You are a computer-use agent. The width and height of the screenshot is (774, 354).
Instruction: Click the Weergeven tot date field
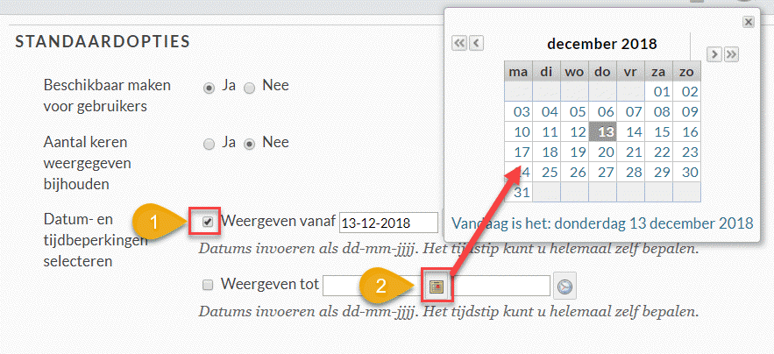tap(373, 286)
